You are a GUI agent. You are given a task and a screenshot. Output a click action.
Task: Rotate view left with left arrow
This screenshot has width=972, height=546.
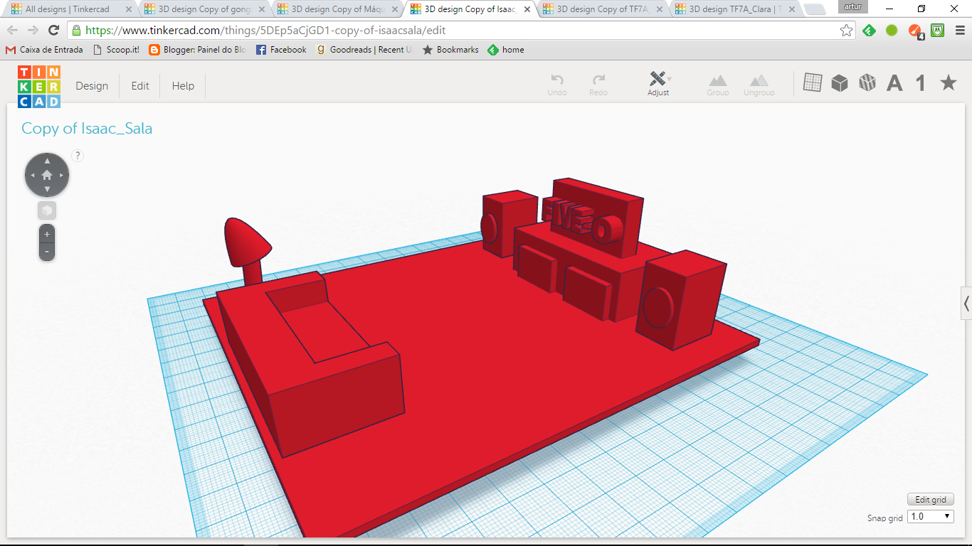coord(32,175)
